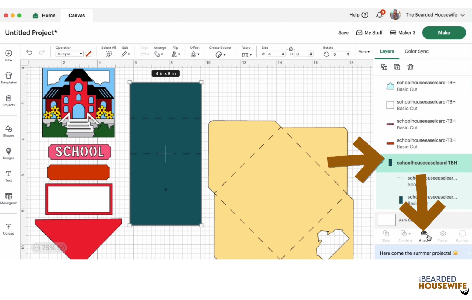Click the Redo arrow

click(x=42, y=53)
